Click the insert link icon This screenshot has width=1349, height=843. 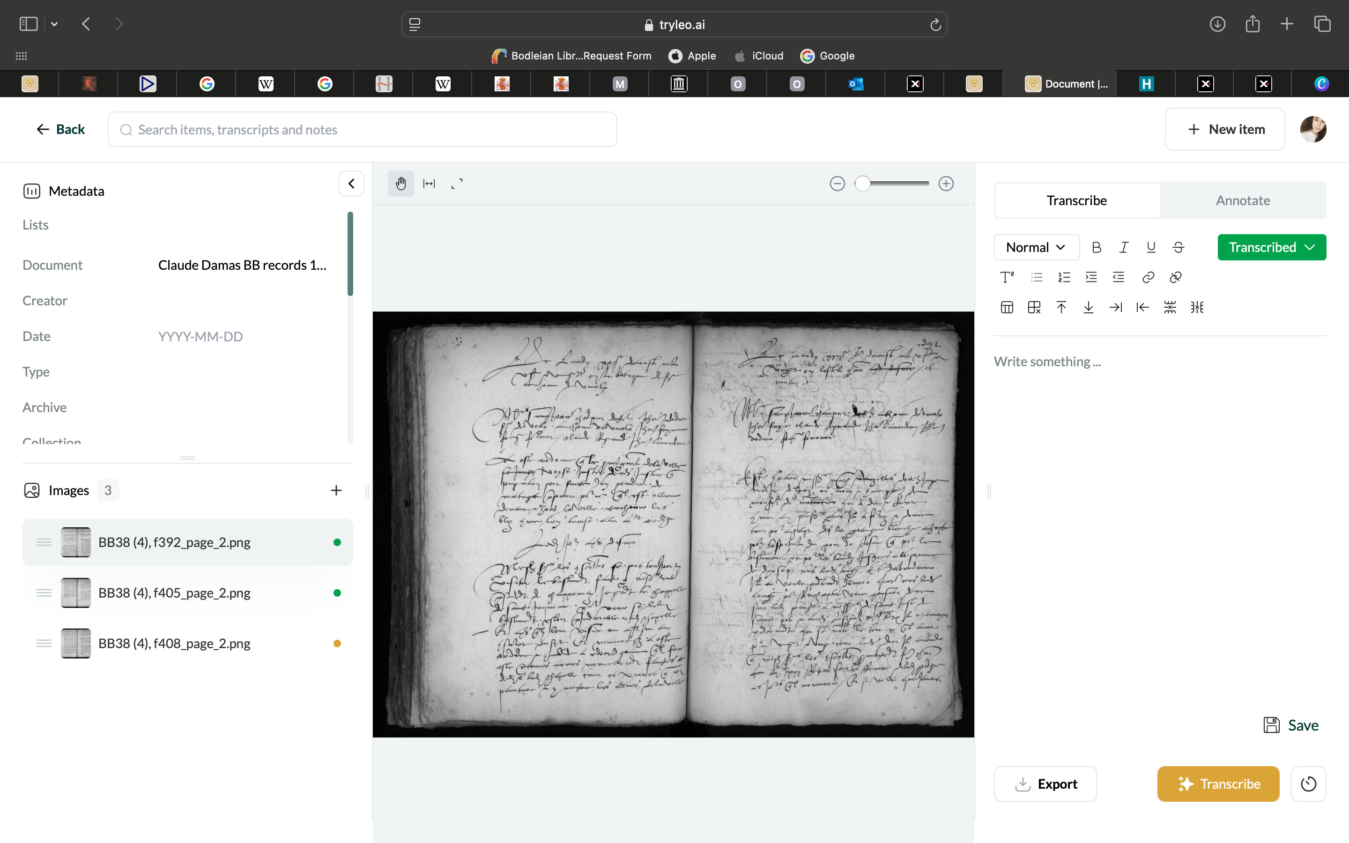pos(1148,277)
